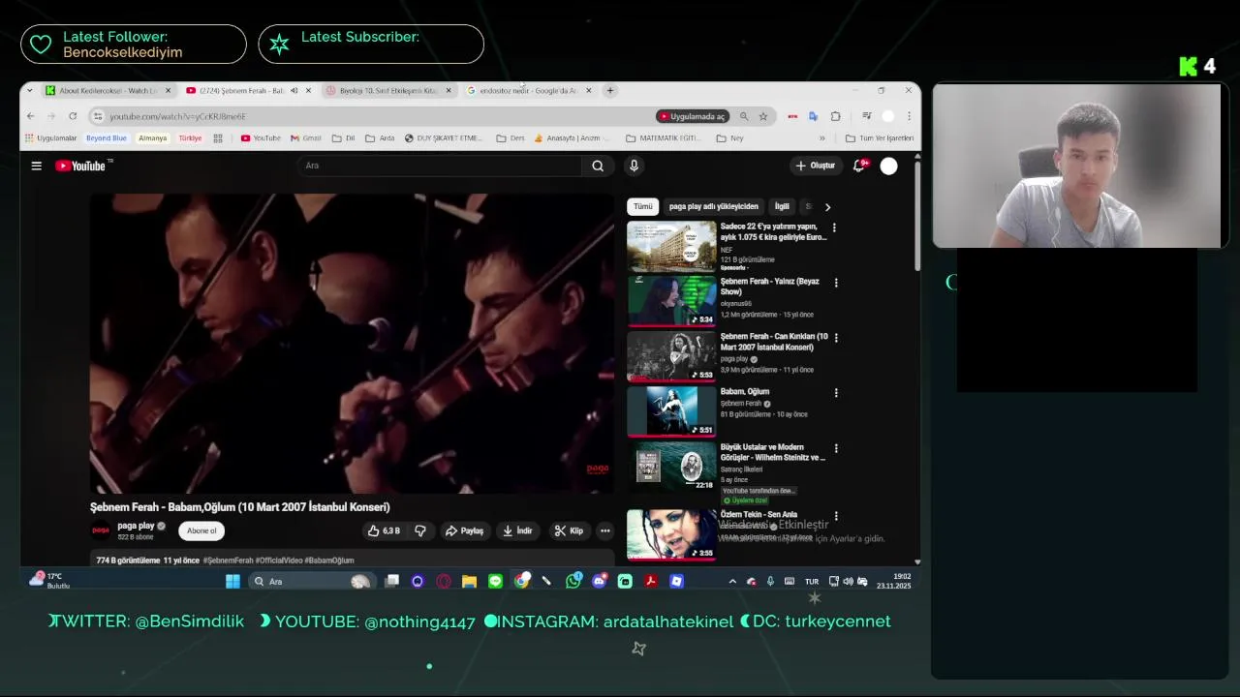The image size is (1240, 697).
Task: Dislike the video with thumbs down
Action: coord(420,530)
